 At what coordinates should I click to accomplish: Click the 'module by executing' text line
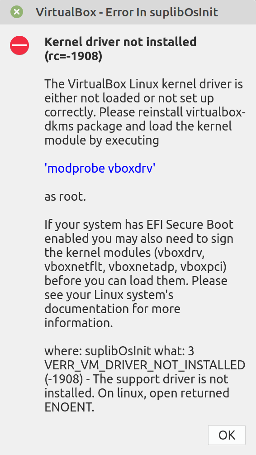point(102,140)
